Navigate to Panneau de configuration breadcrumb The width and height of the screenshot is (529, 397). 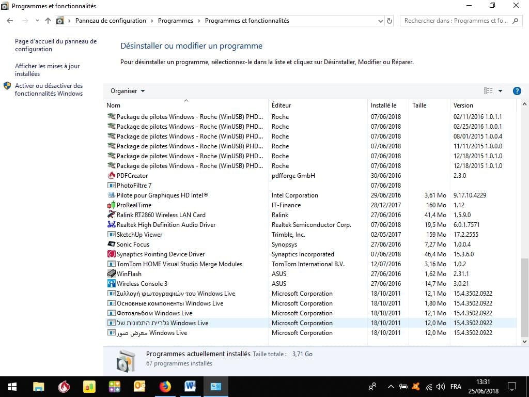coord(111,21)
